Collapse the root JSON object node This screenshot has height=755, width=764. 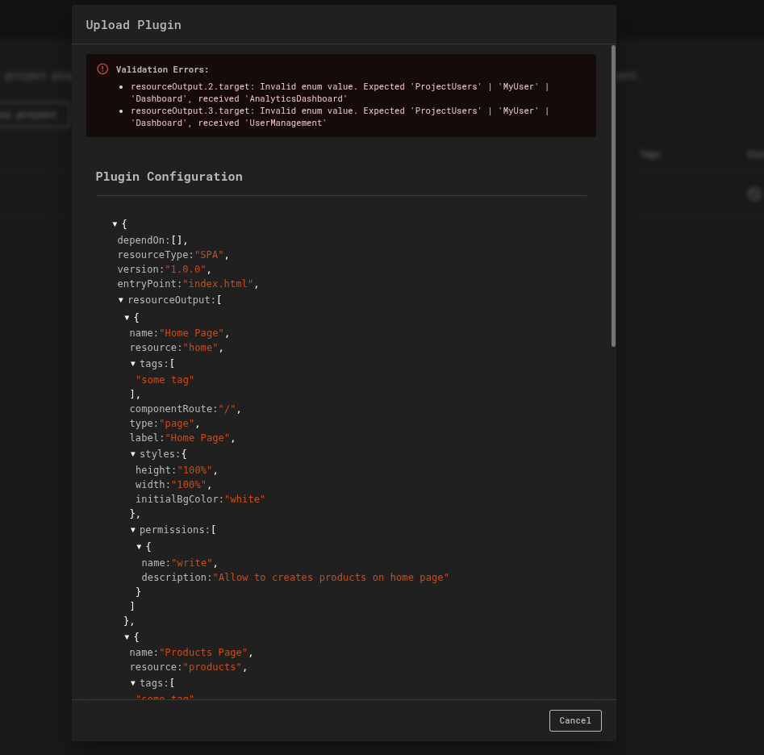pyautogui.click(x=115, y=224)
